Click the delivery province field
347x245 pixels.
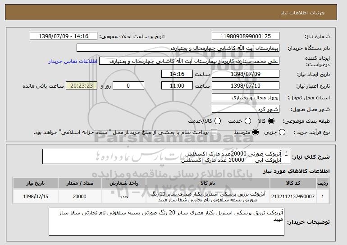(x=246, y=98)
